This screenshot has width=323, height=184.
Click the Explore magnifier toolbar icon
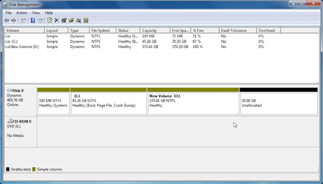click(x=79, y=20)
